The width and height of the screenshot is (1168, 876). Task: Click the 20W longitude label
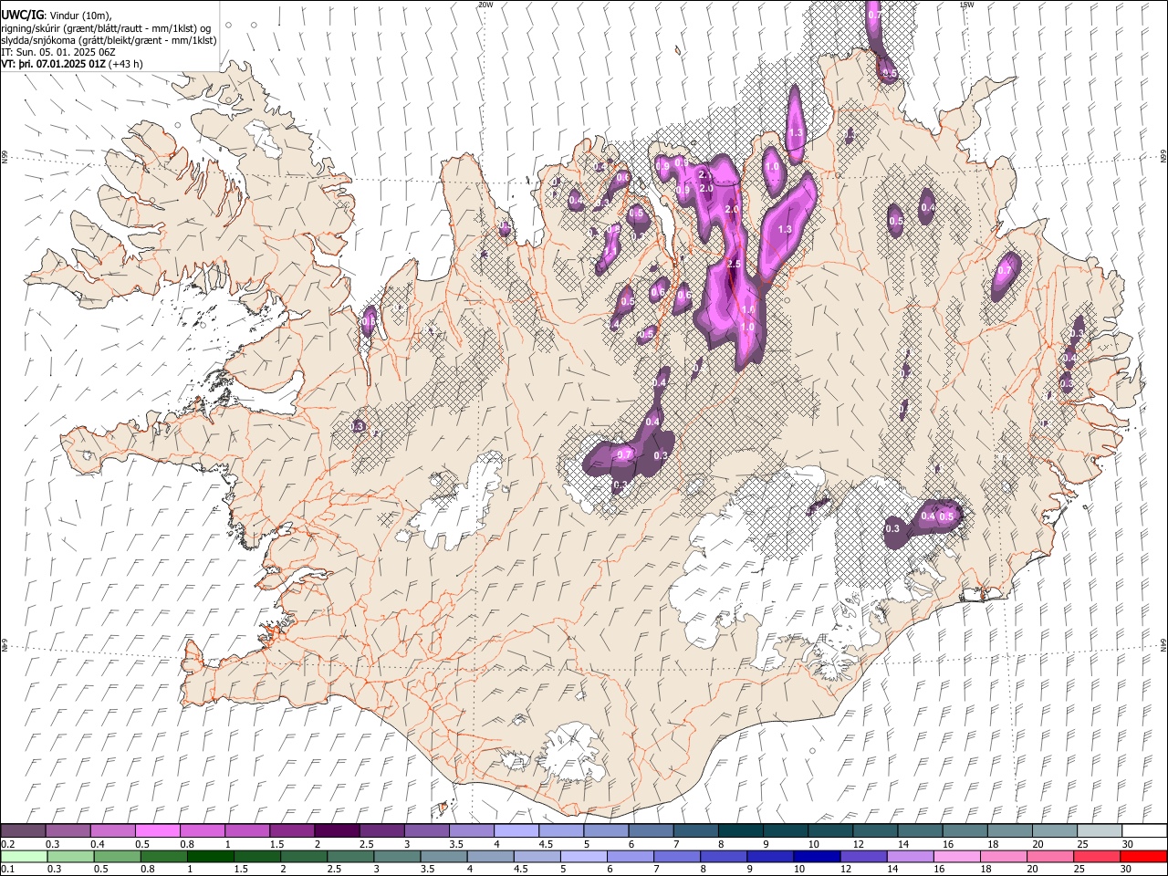click(485, 5)
